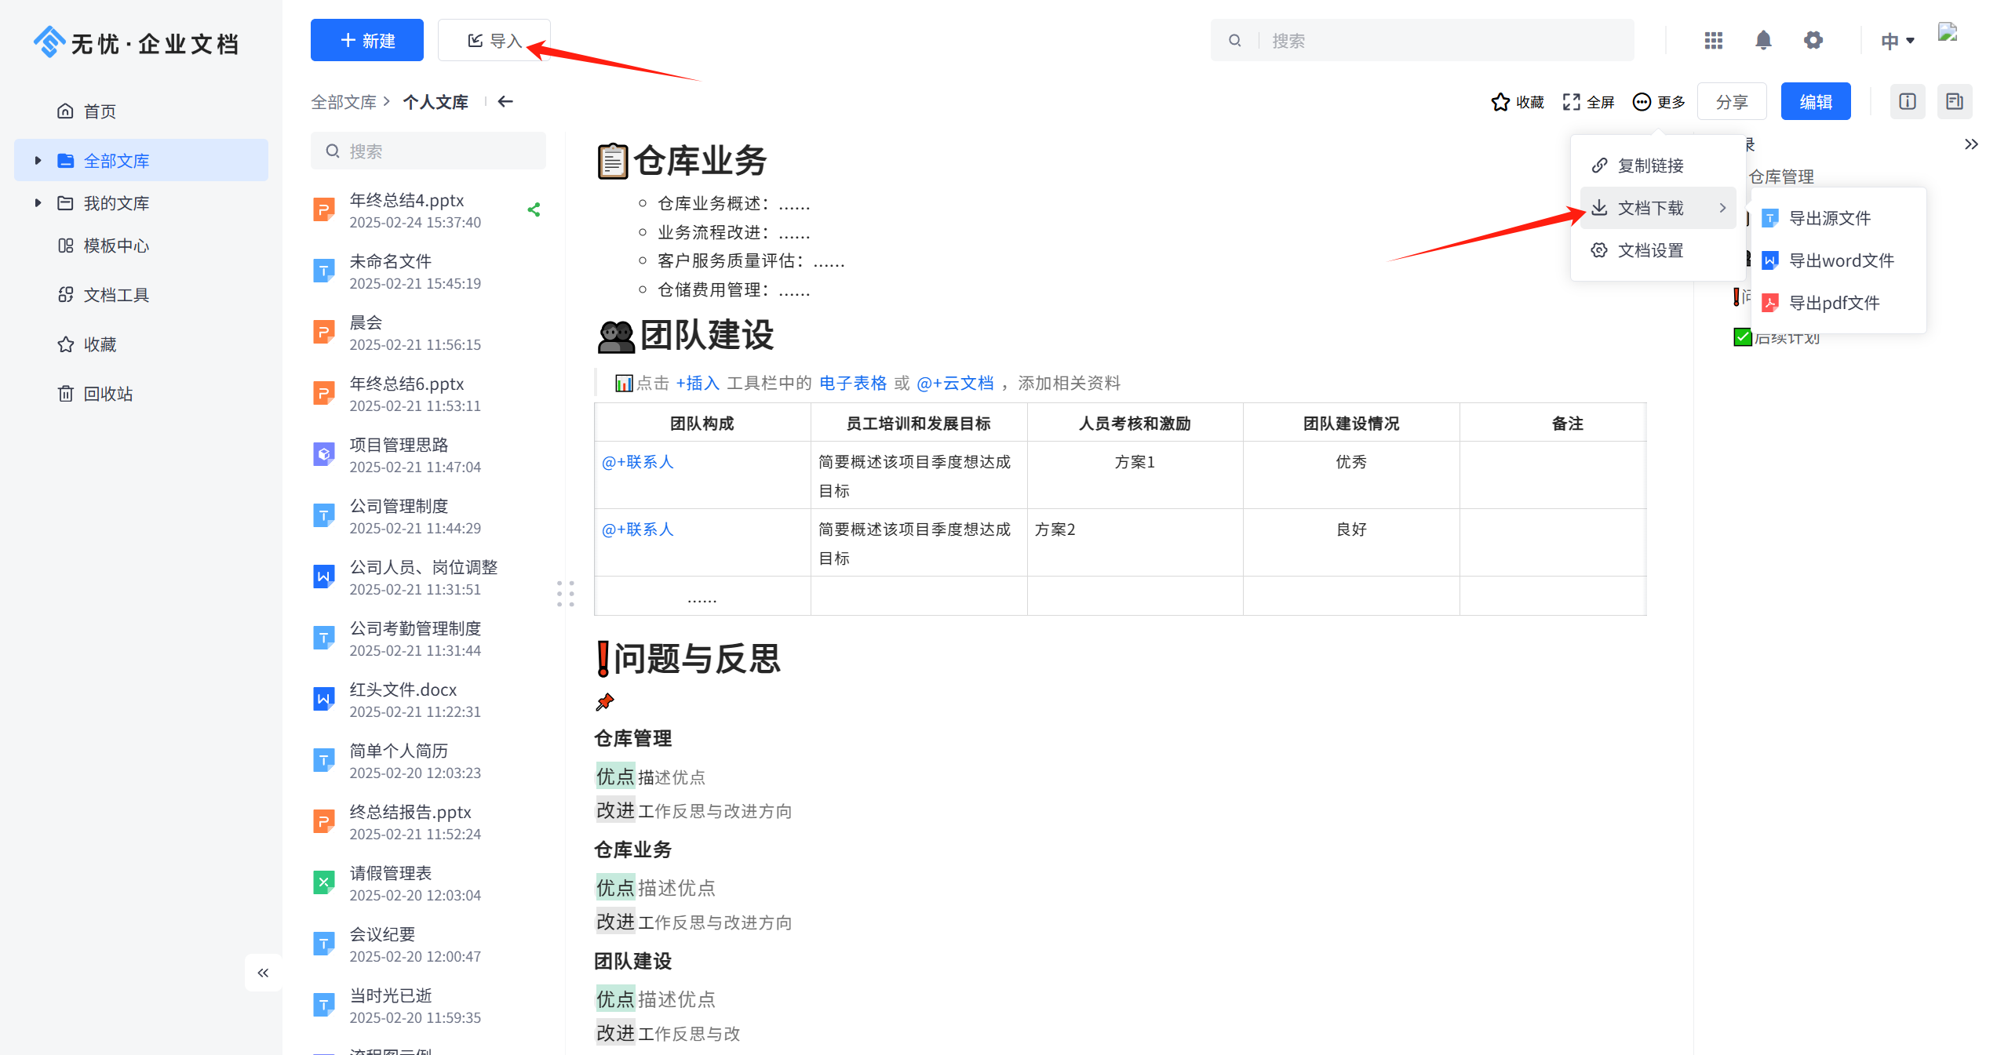Image resolution: width=2008 pixels, height=1055 pixels.
Task: Open the notifications bell icon
Action: 1762,40
